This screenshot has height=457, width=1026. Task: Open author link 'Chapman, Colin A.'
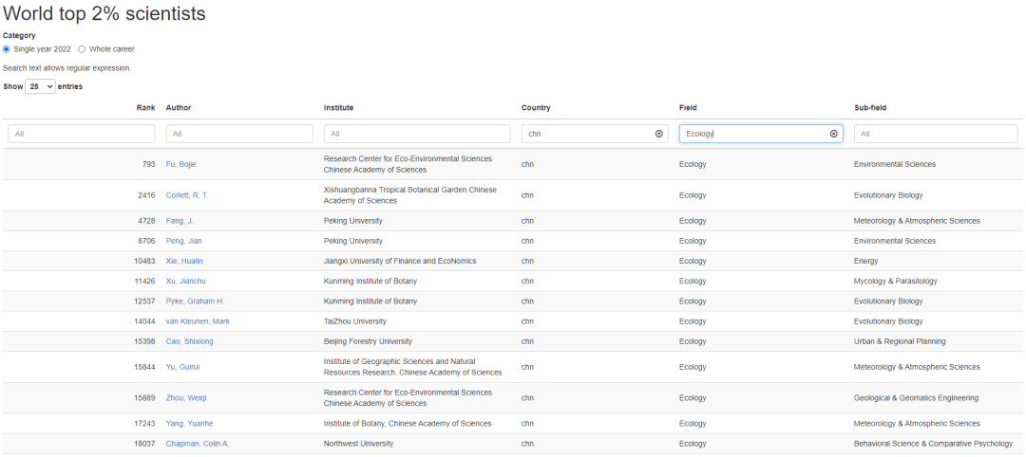[198, 444]
